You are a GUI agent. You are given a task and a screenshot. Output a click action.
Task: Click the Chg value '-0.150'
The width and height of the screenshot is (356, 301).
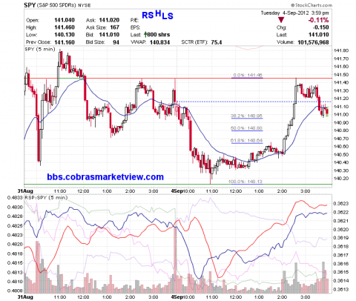pyautogui.click(x=320, y=27)
